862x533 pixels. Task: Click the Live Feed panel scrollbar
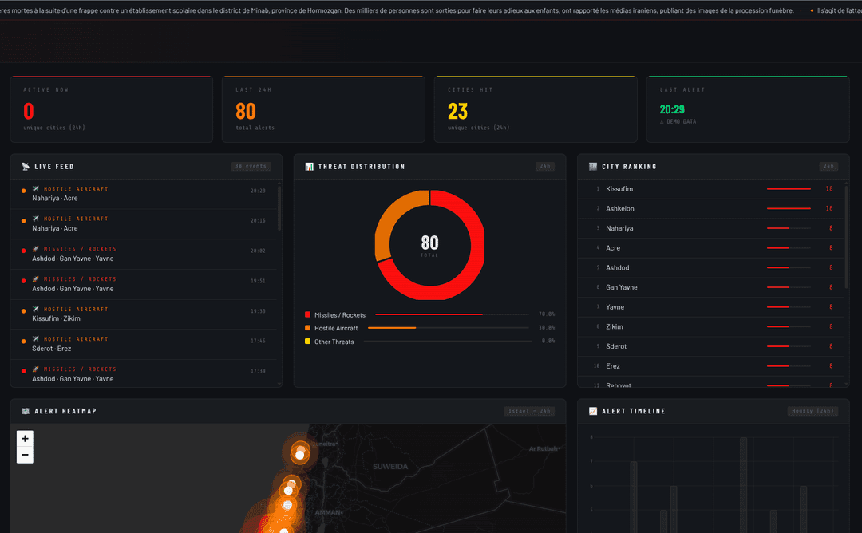279,209
